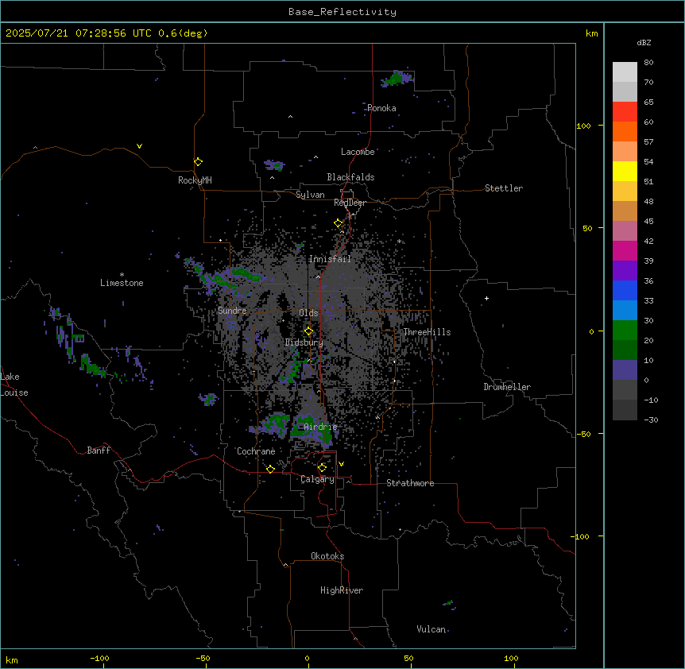Click the white asterisk marker above Limestone
This screenshot has width=685, height=669.
(x=122, y=275)
